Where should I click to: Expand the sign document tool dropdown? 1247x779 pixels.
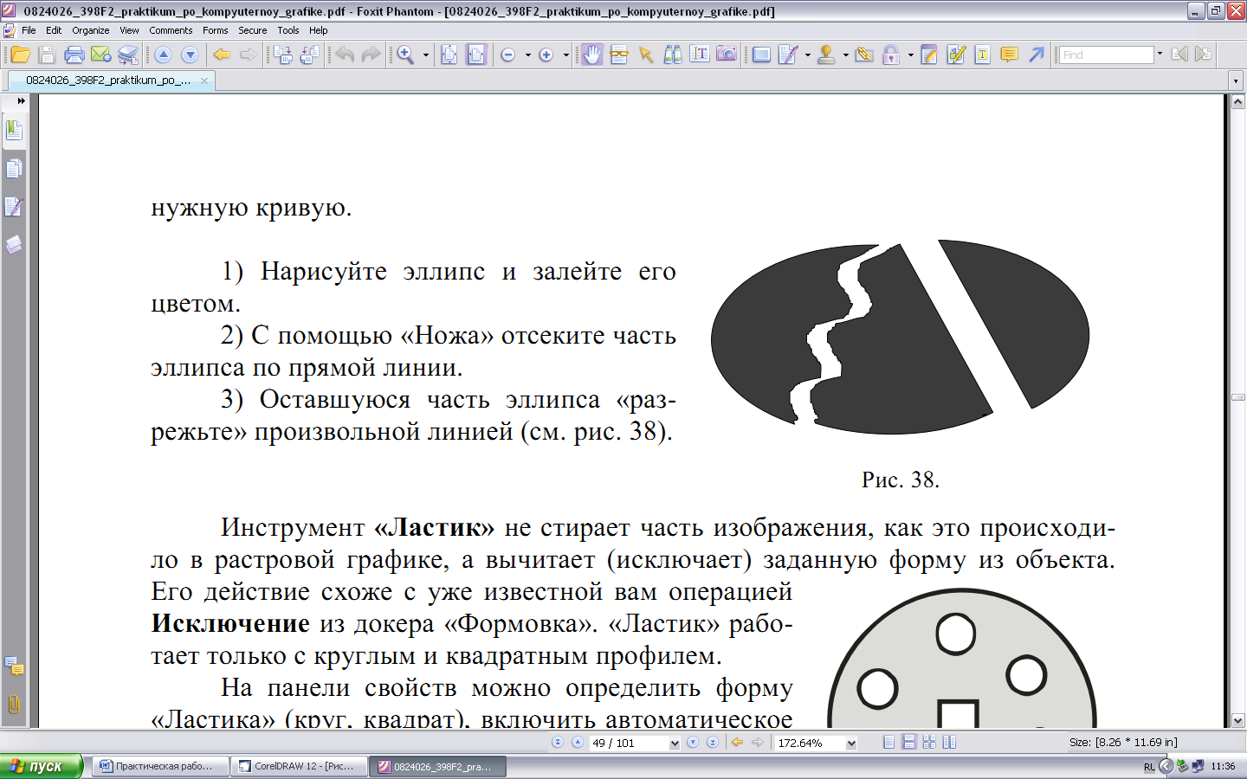(808, 55)
